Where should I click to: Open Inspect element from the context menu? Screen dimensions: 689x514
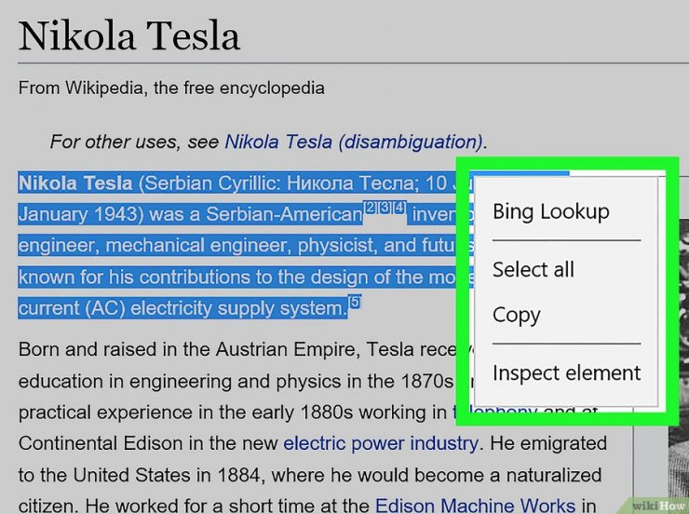click(x=566, y=373)
